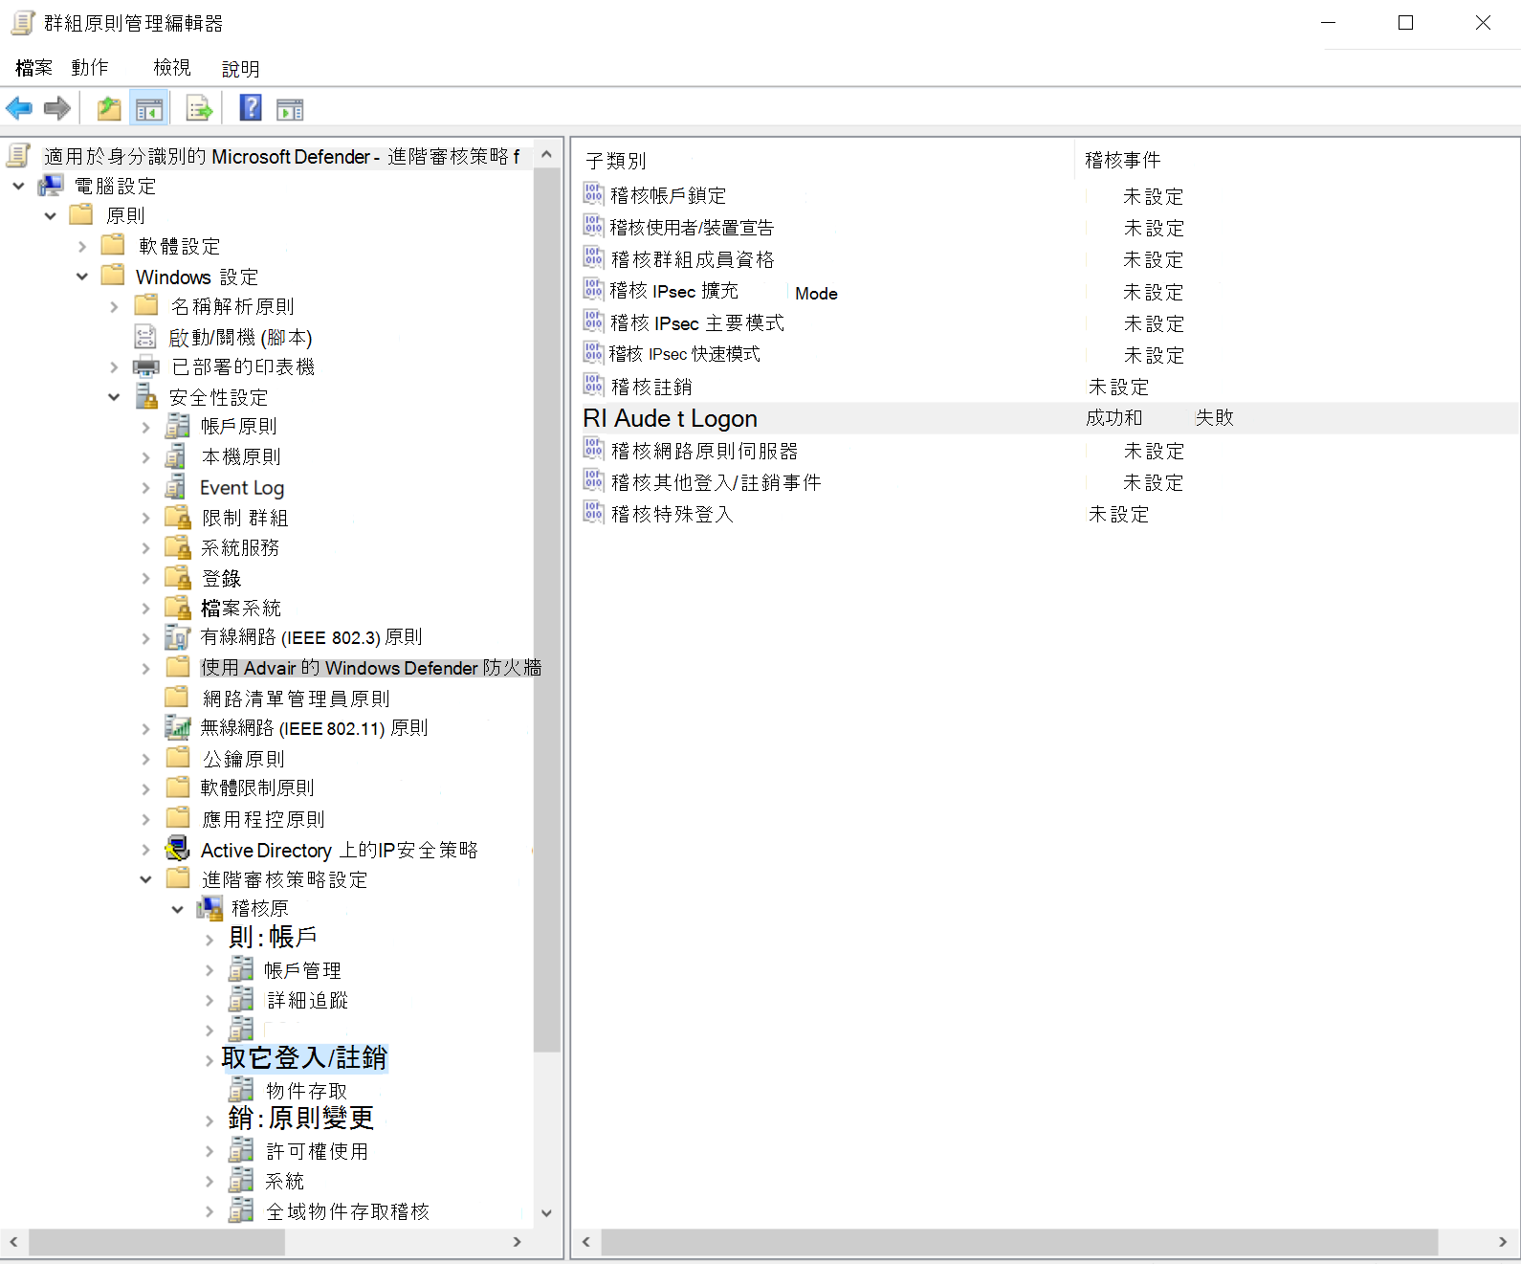
Task: Collapse the 原則 folder node
Action: click(50, 215)
